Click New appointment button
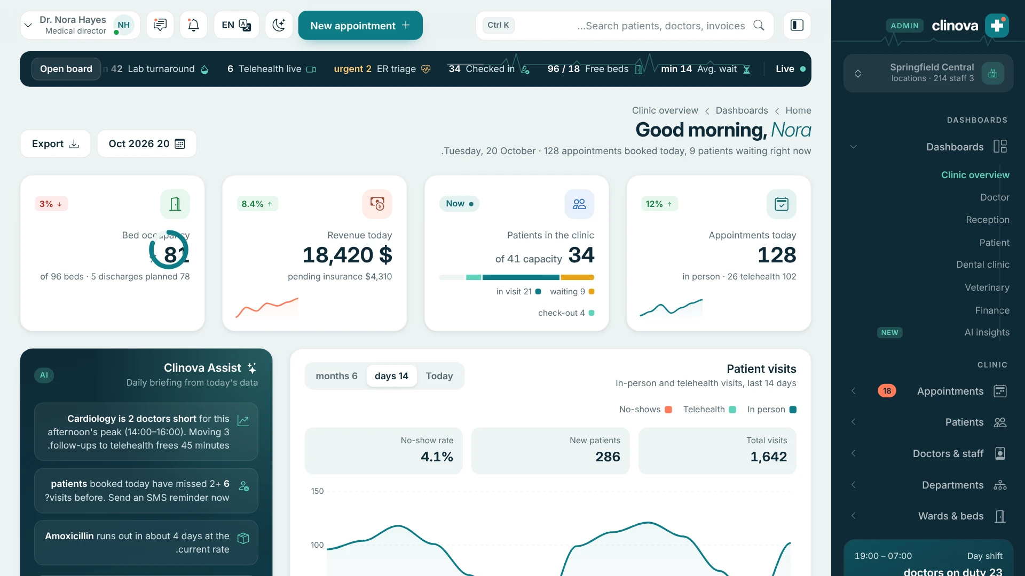 360,25
